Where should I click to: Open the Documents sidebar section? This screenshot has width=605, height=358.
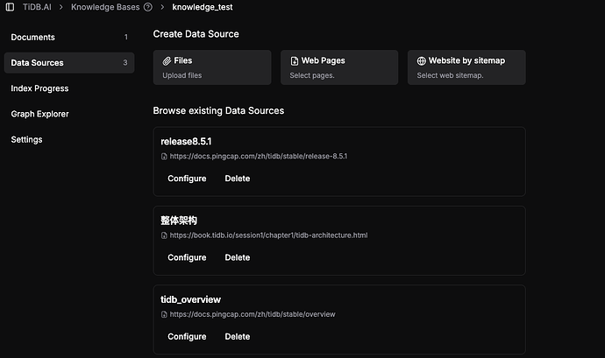coord(33,38)
